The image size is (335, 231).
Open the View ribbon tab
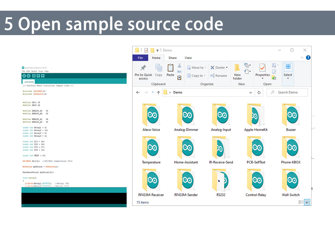188,58
